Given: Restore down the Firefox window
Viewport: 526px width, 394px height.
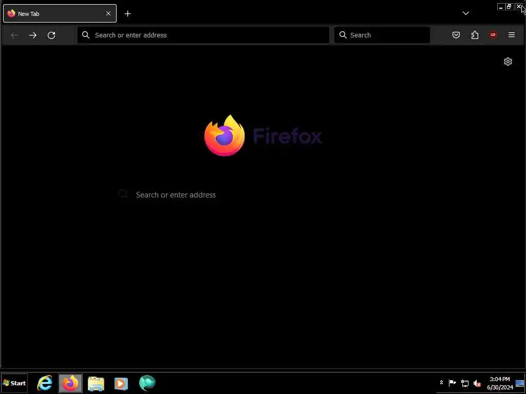Looking at the screenshot, I should (509, 7).
